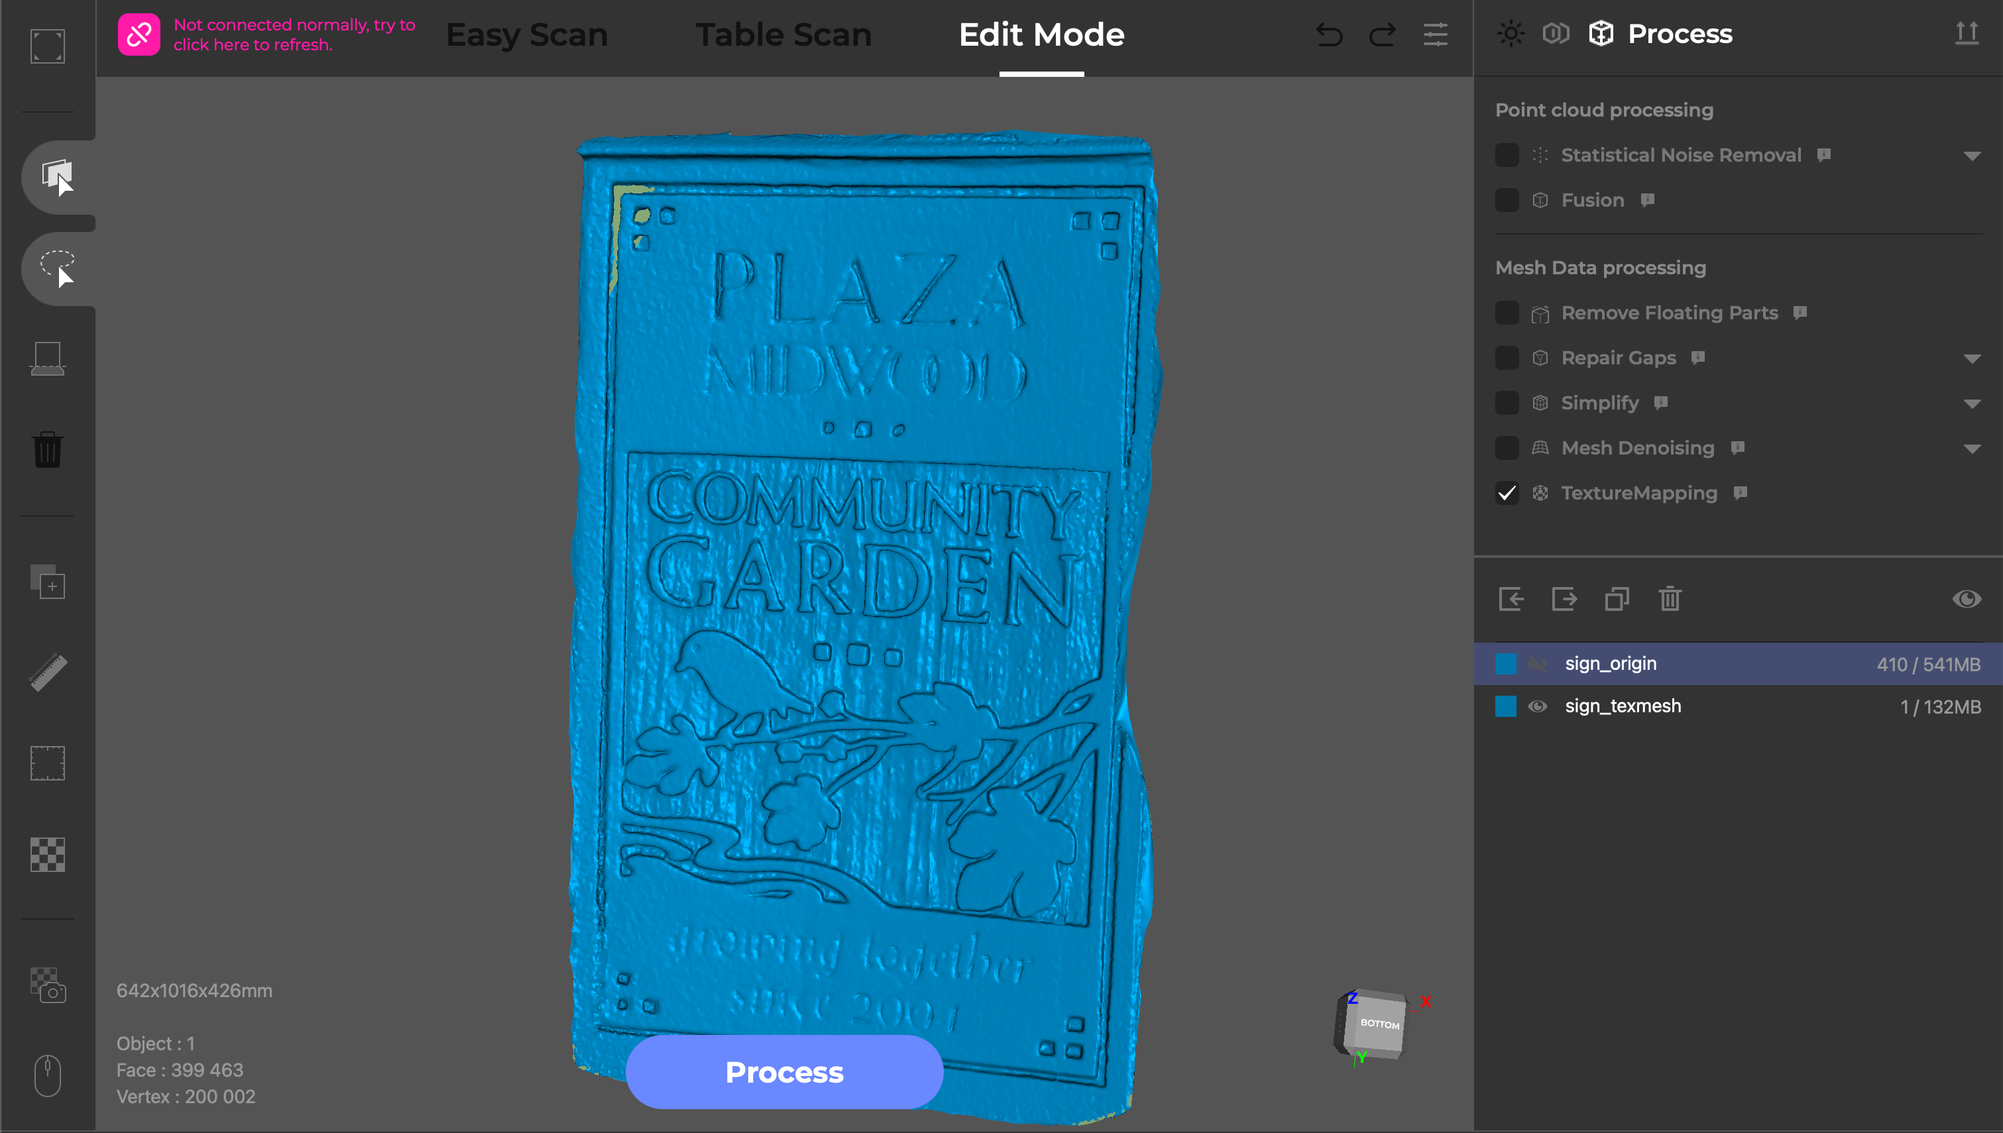Viewport: 2003px width, 1133px height.
Task: Choose the lasso selection tool
Action: (58, 268)
